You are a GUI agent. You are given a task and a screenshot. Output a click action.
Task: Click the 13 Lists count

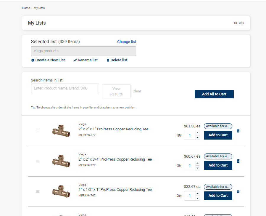pos(239,23)
